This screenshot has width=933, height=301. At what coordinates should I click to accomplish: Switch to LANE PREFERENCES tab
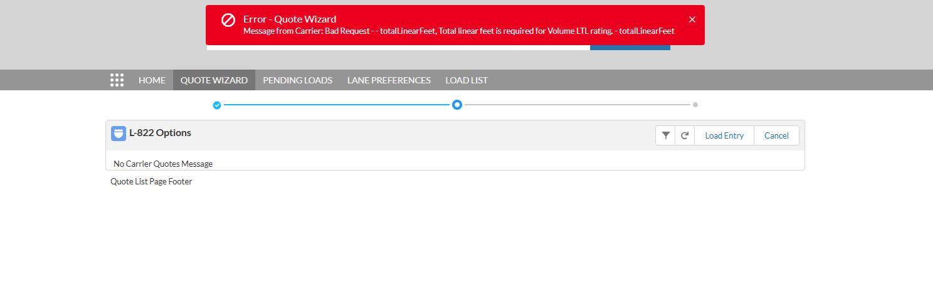pyautogui.click(x=389, y=80)
